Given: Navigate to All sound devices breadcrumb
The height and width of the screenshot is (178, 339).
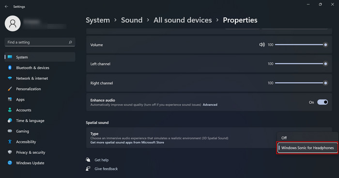Looking at the screenshot, I should pyautogui.click(x=183, y=20).
